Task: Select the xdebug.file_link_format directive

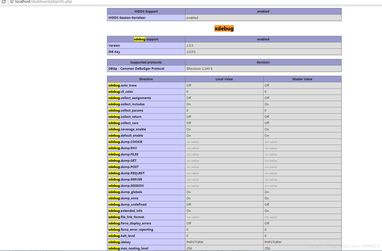Action: pyautogui.click(x=146, y=217)
